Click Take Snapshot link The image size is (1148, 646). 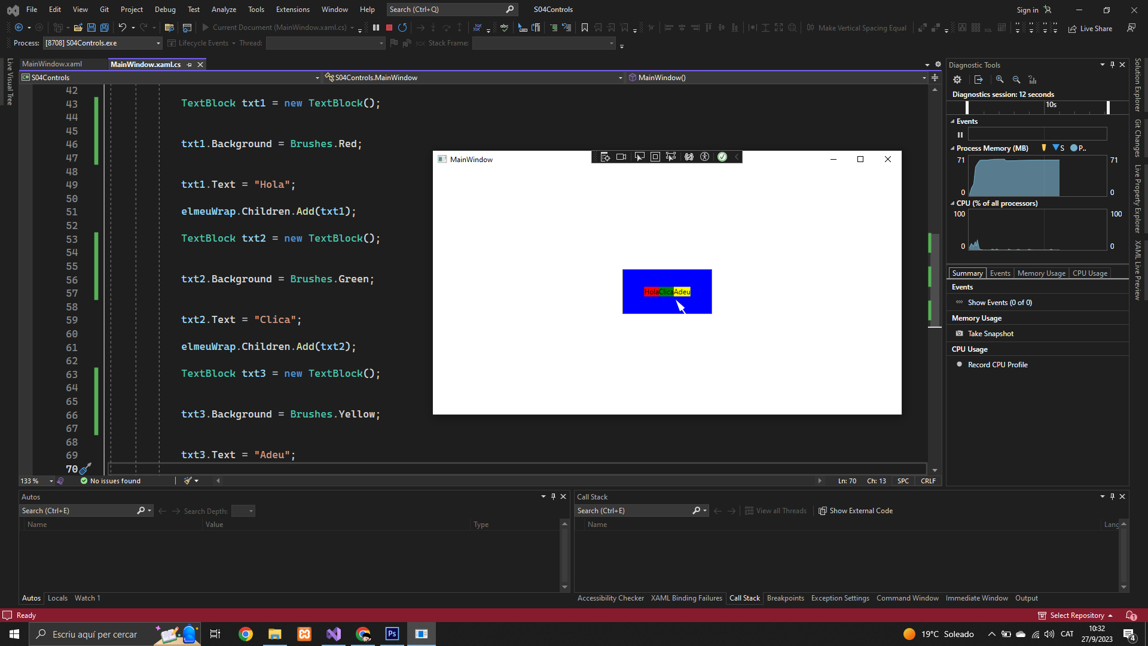[990, 334]
